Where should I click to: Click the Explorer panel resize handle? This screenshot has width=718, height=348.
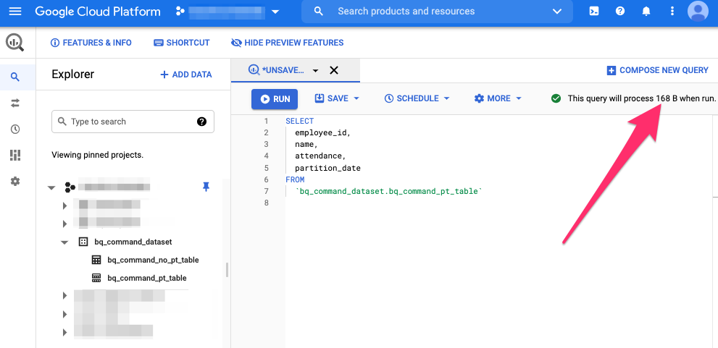point(227,270)
